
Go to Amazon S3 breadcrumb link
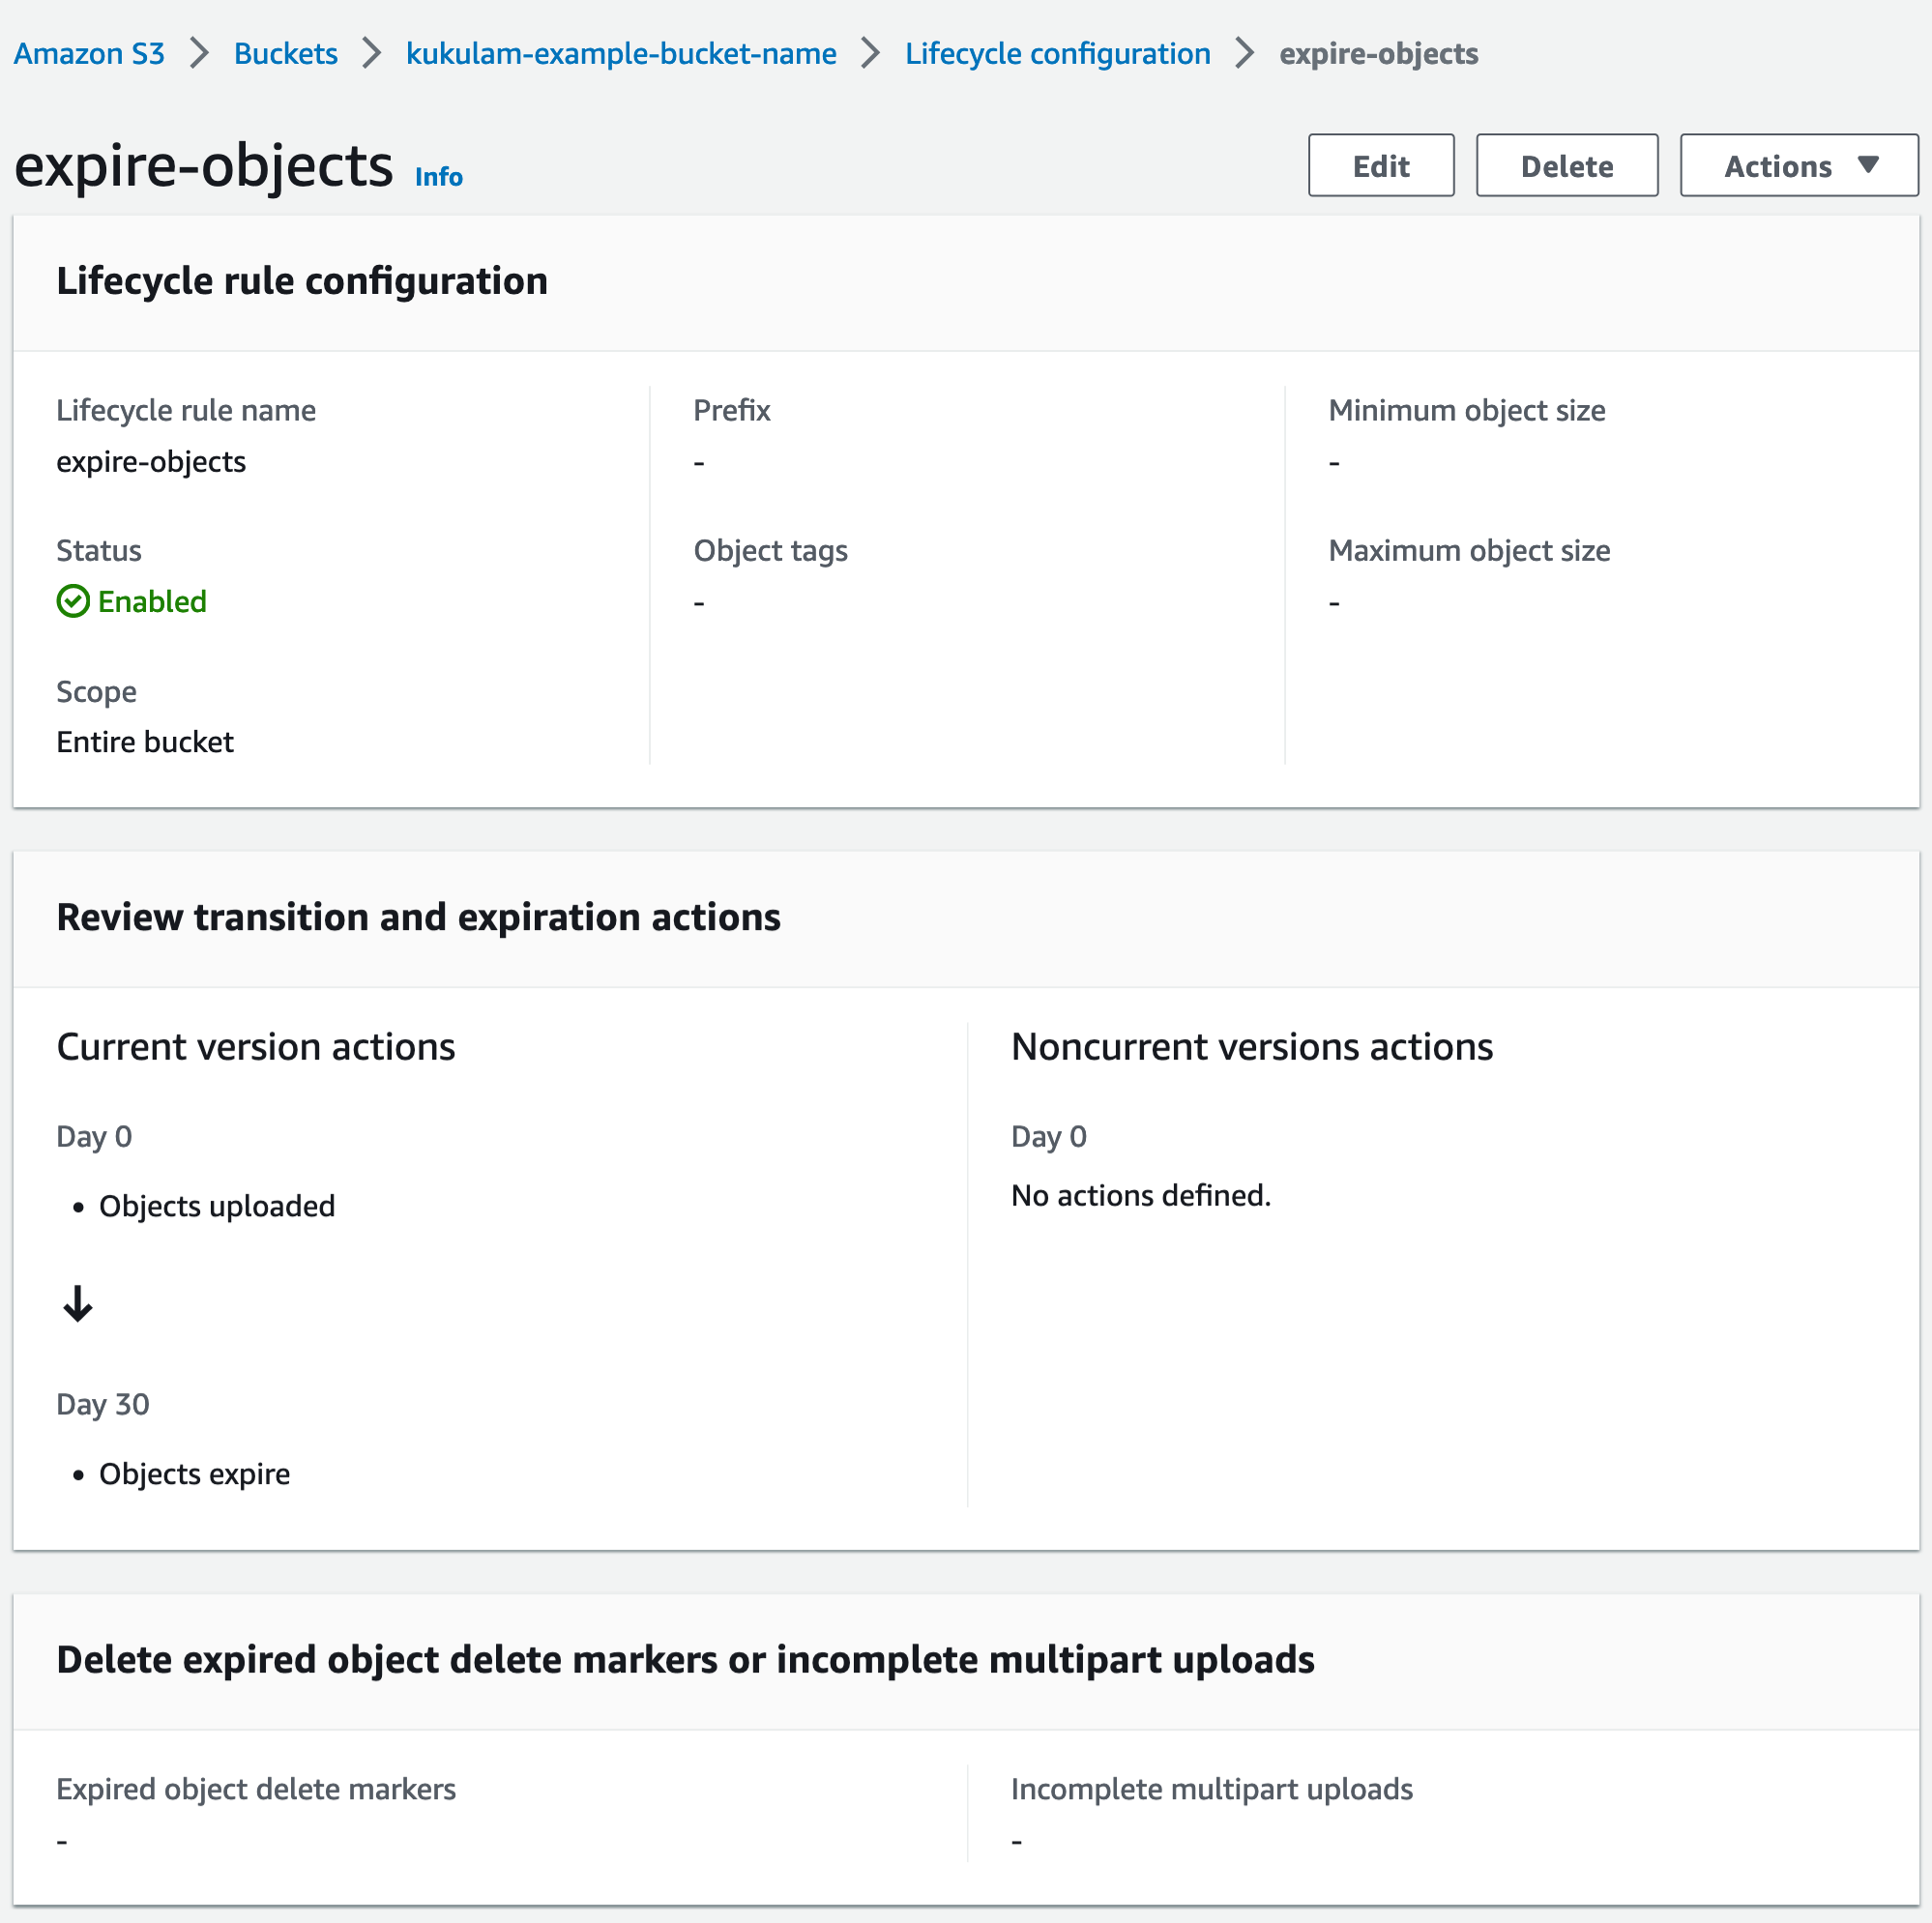click(x=89, y=53)
